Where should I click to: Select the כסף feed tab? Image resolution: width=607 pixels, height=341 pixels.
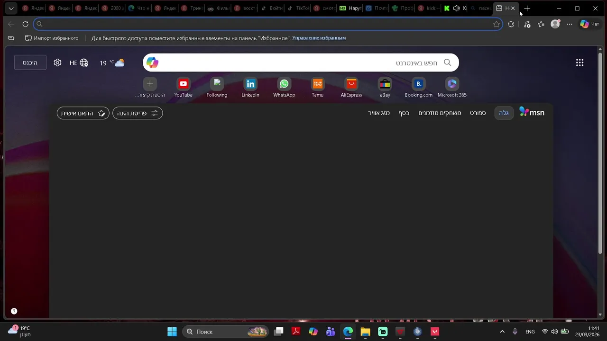404,113
